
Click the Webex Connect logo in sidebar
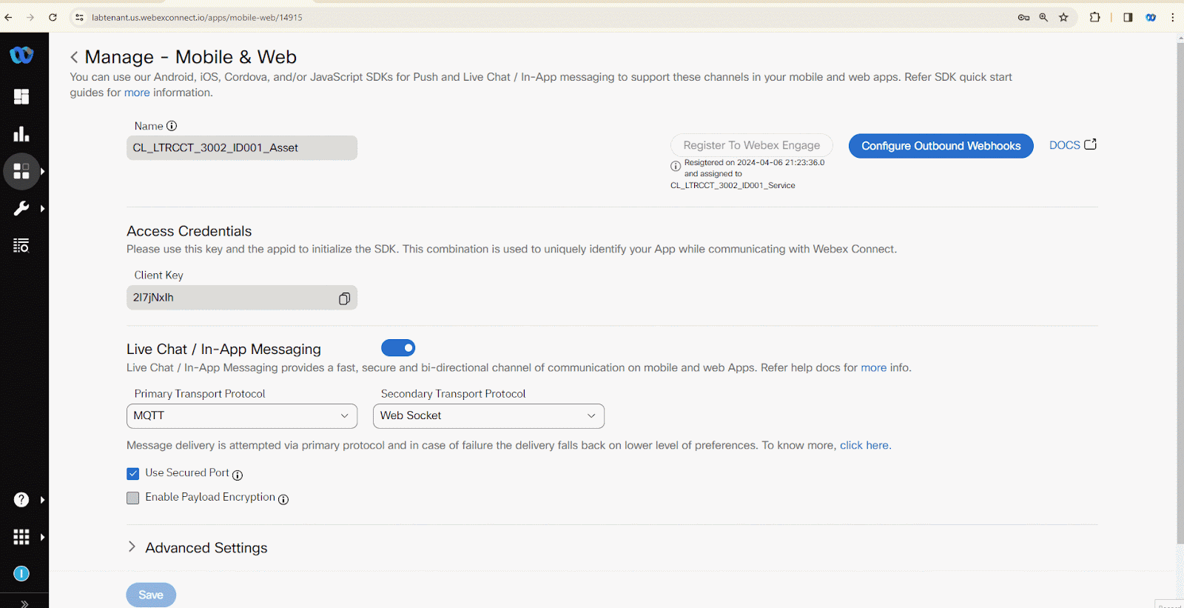(21, 55)
